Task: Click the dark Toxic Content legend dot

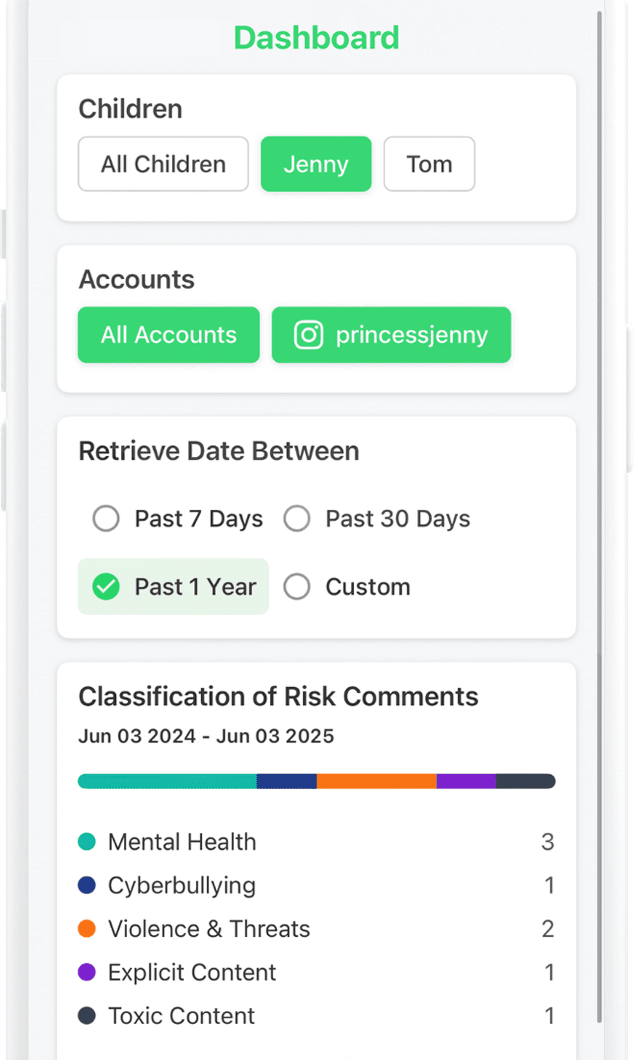Action: click(x=87, y=1015)
